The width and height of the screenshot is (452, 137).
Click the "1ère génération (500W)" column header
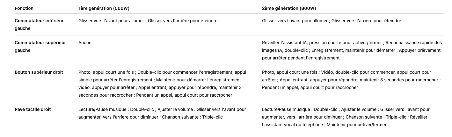104,8
